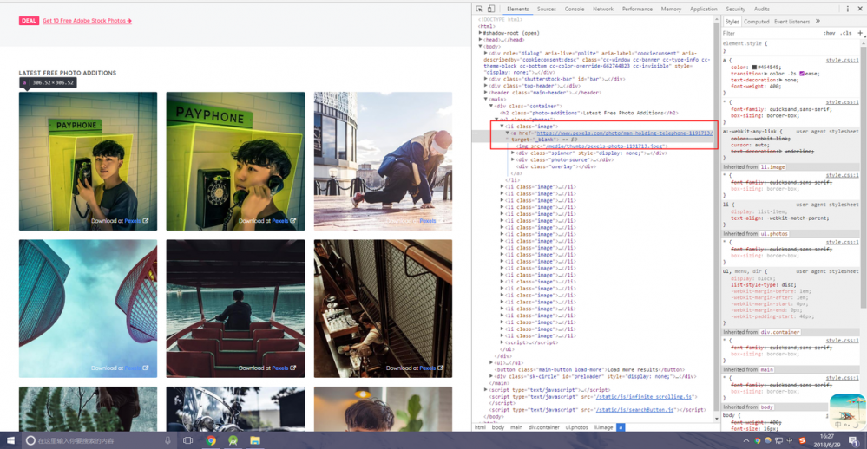The height and width of the screenshot is (449, 867).
Task: Open the Application tab
Action: click(x=703, y=9)
